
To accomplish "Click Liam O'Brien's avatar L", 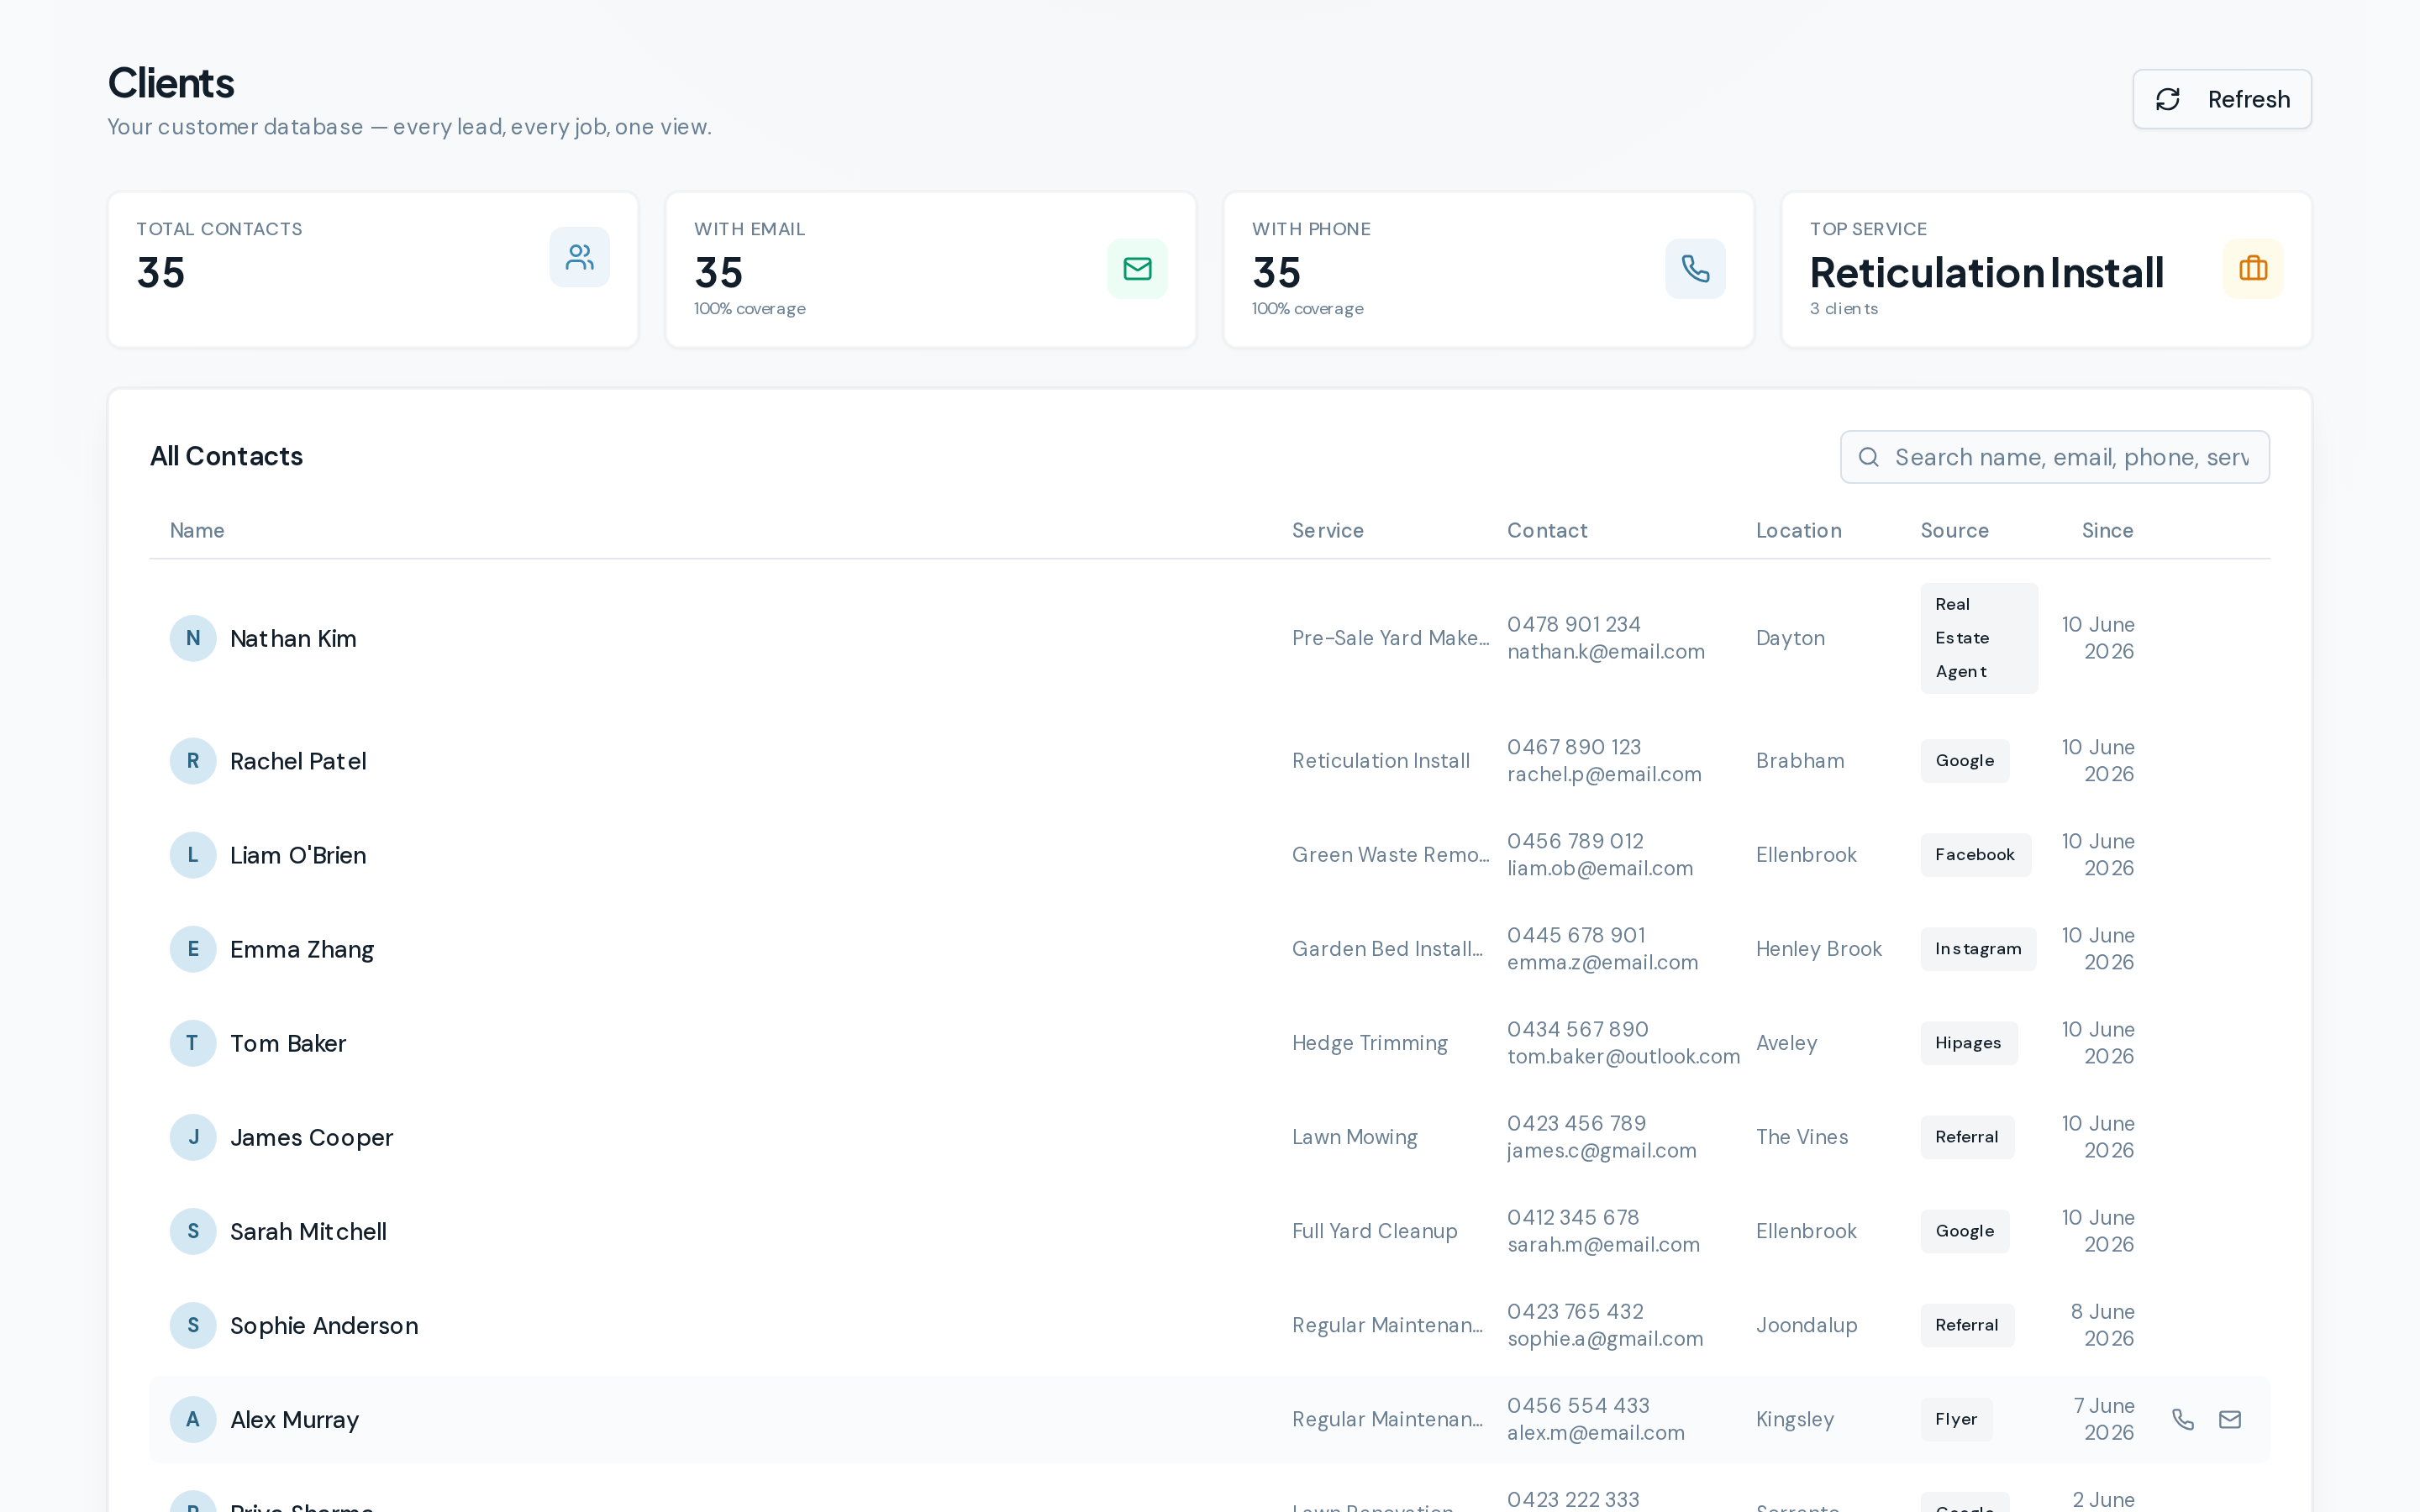I will point(193,855).
